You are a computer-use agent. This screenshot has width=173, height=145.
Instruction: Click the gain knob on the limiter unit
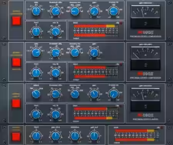(x=94, y=94)
